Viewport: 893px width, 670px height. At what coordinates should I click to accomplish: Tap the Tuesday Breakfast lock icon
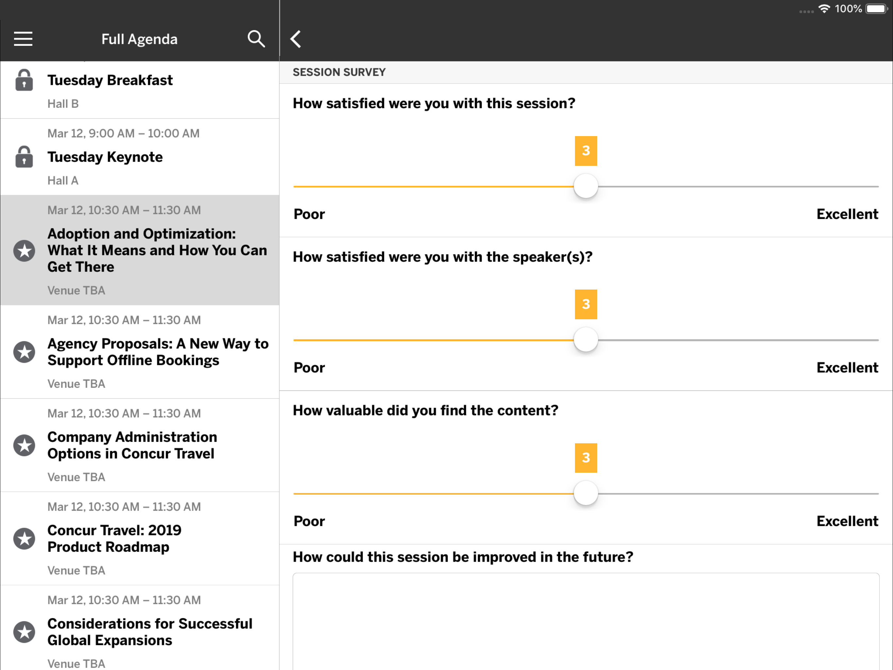click(24, 80)
